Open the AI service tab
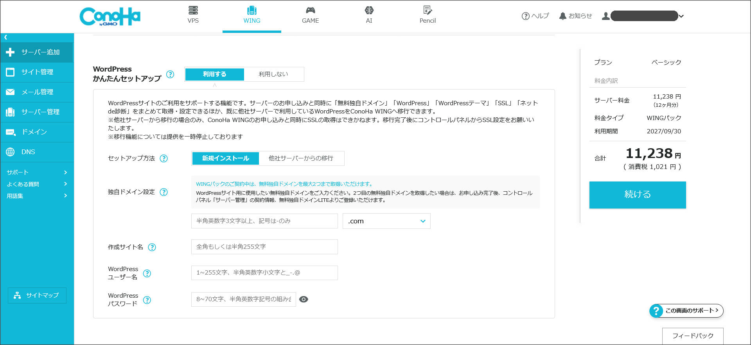Screen dimensions: 751x345 [x=369, y=15]
